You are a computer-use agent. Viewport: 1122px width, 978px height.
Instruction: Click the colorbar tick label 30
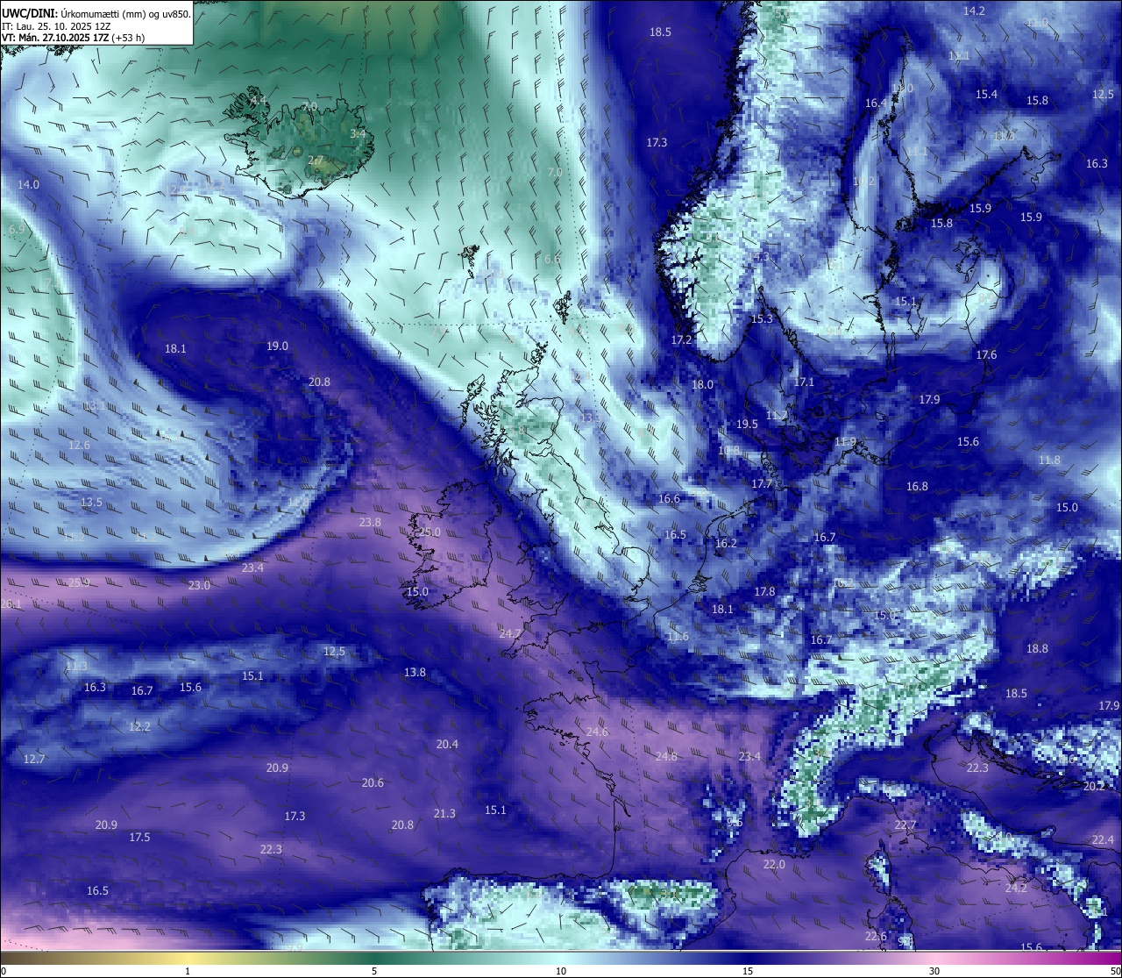point(934,971)
